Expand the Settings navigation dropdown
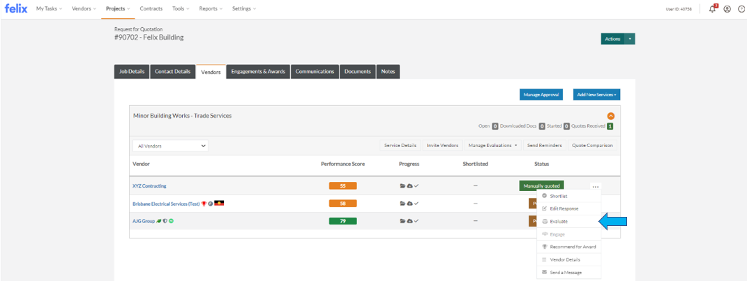The height and width of the screenshot is (281, 747). click(244, 8)
